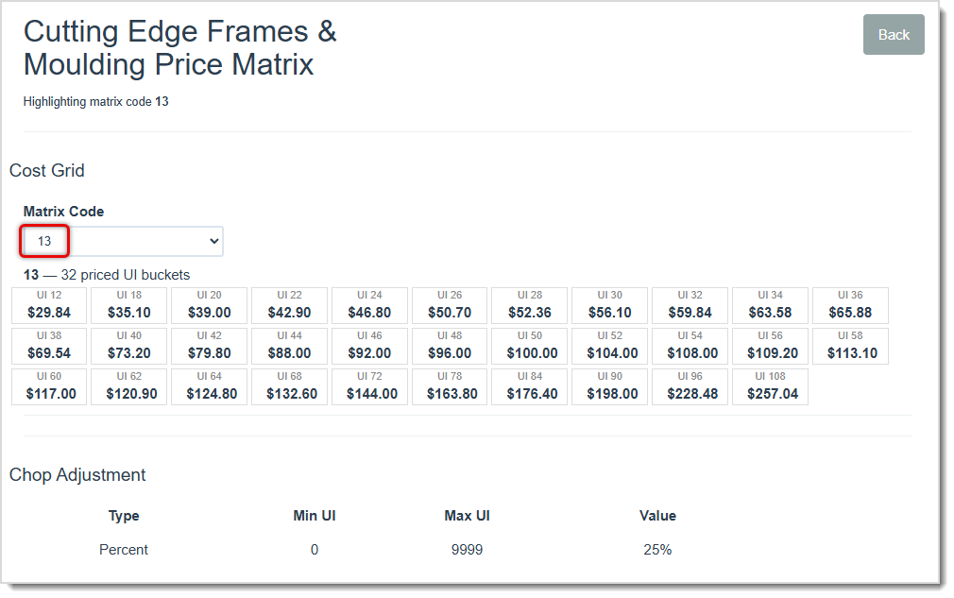Click the Matrix Code label
Image resolution: width=954 pixels, height=598 pixels.
pos(63,211)
